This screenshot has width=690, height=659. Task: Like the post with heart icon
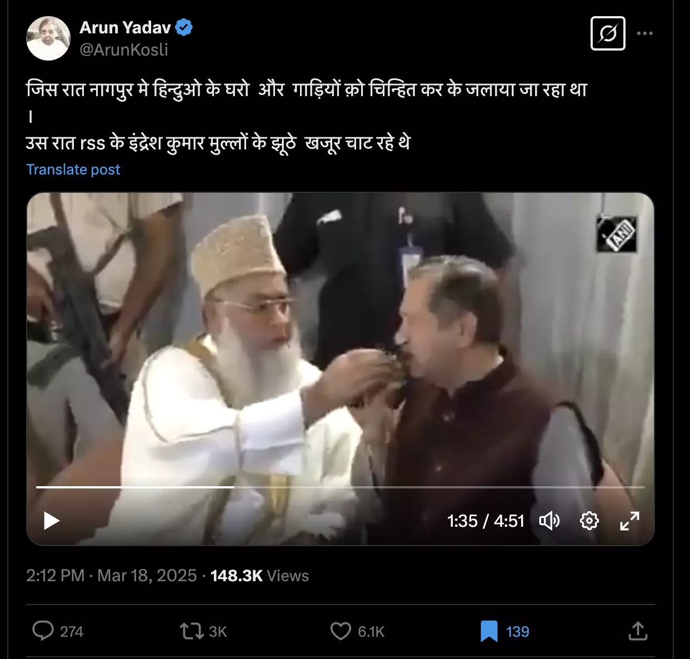pyautogui.click(x=341, y=631)
